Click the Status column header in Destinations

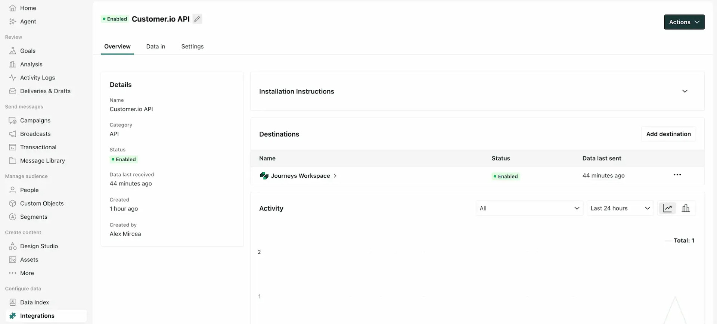click(500, 158)
